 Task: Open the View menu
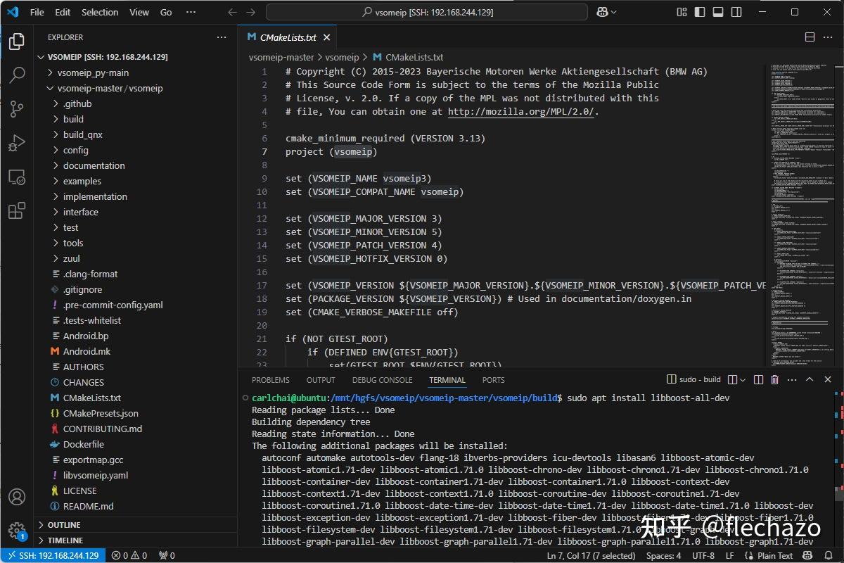click(139, 12)
